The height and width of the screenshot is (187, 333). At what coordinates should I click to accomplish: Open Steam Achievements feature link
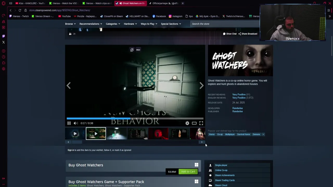pyautogui.click(x=225, y=175)
